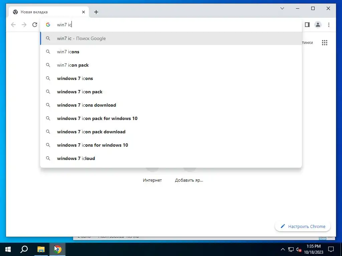Image resolution: width=342 pixels, height=256 pixels.
Task: Reload the page with refresh icon
Action: (x=35, y=25)
